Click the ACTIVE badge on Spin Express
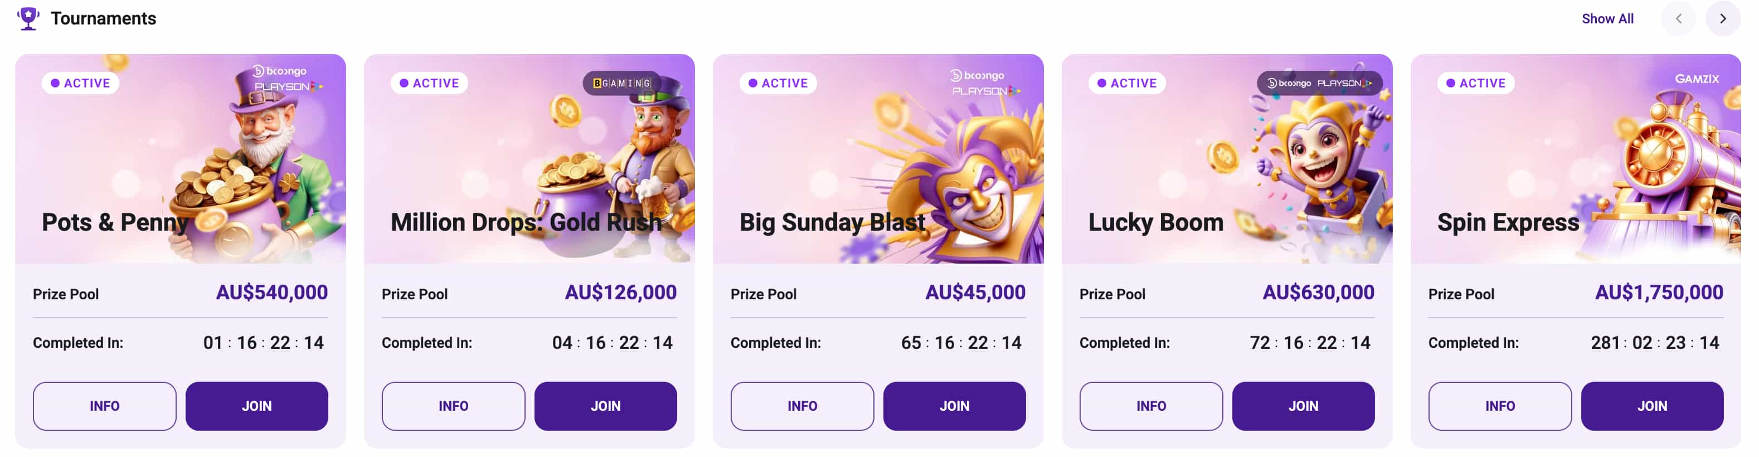The height and width of the screenshot is (457, 1759). [1476, 82]
